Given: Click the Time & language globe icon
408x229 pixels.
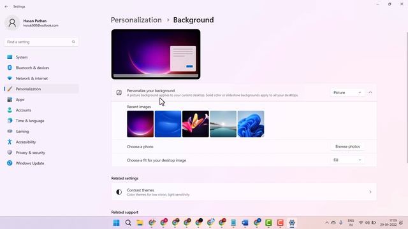Looking at the screenshot, I should 10,121.
